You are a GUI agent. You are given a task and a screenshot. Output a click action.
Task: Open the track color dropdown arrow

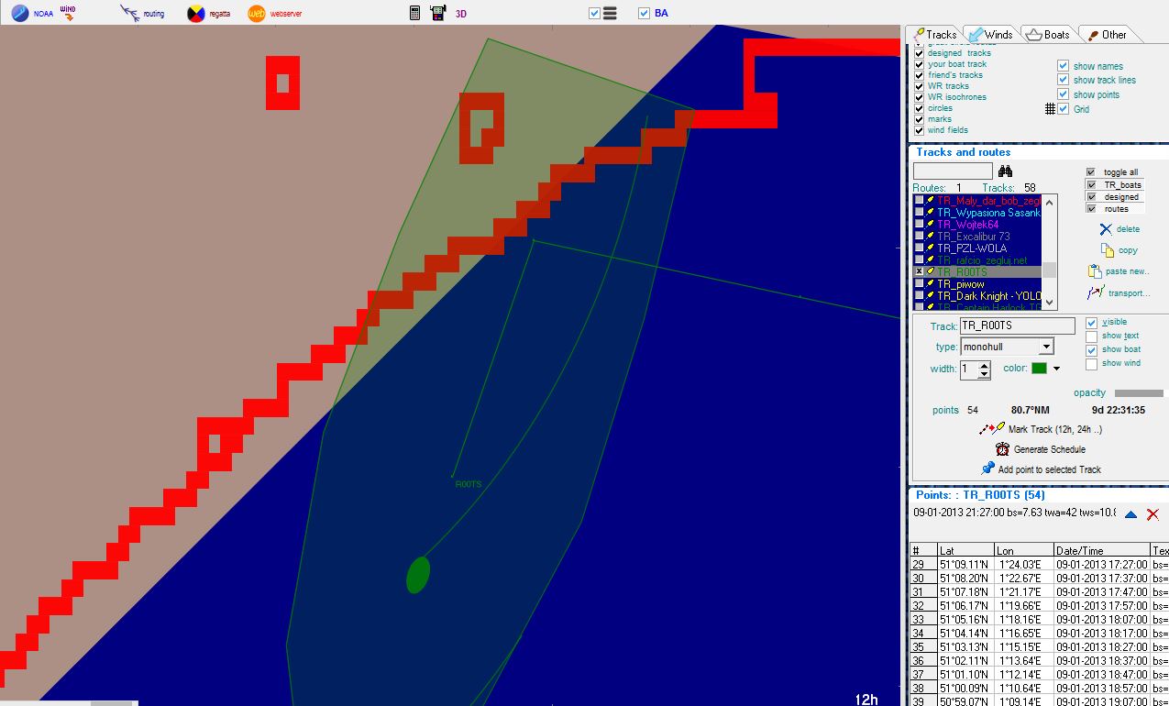pyautogui.click(x=1056, y=369)
